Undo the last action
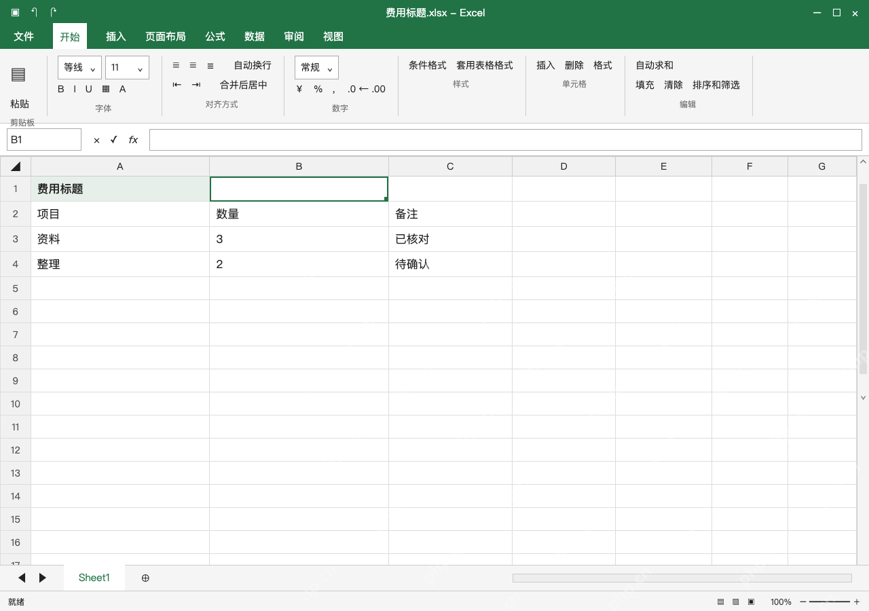The height and width of the screenshot is (611, 869). click(34, 12)
